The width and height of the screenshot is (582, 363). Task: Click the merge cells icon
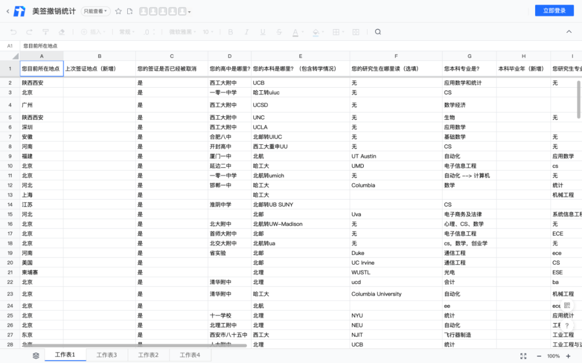point(356,32)
